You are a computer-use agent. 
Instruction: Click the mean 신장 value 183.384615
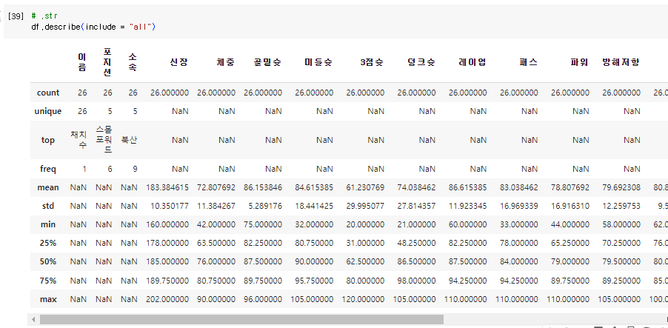[x=167, y=187]
